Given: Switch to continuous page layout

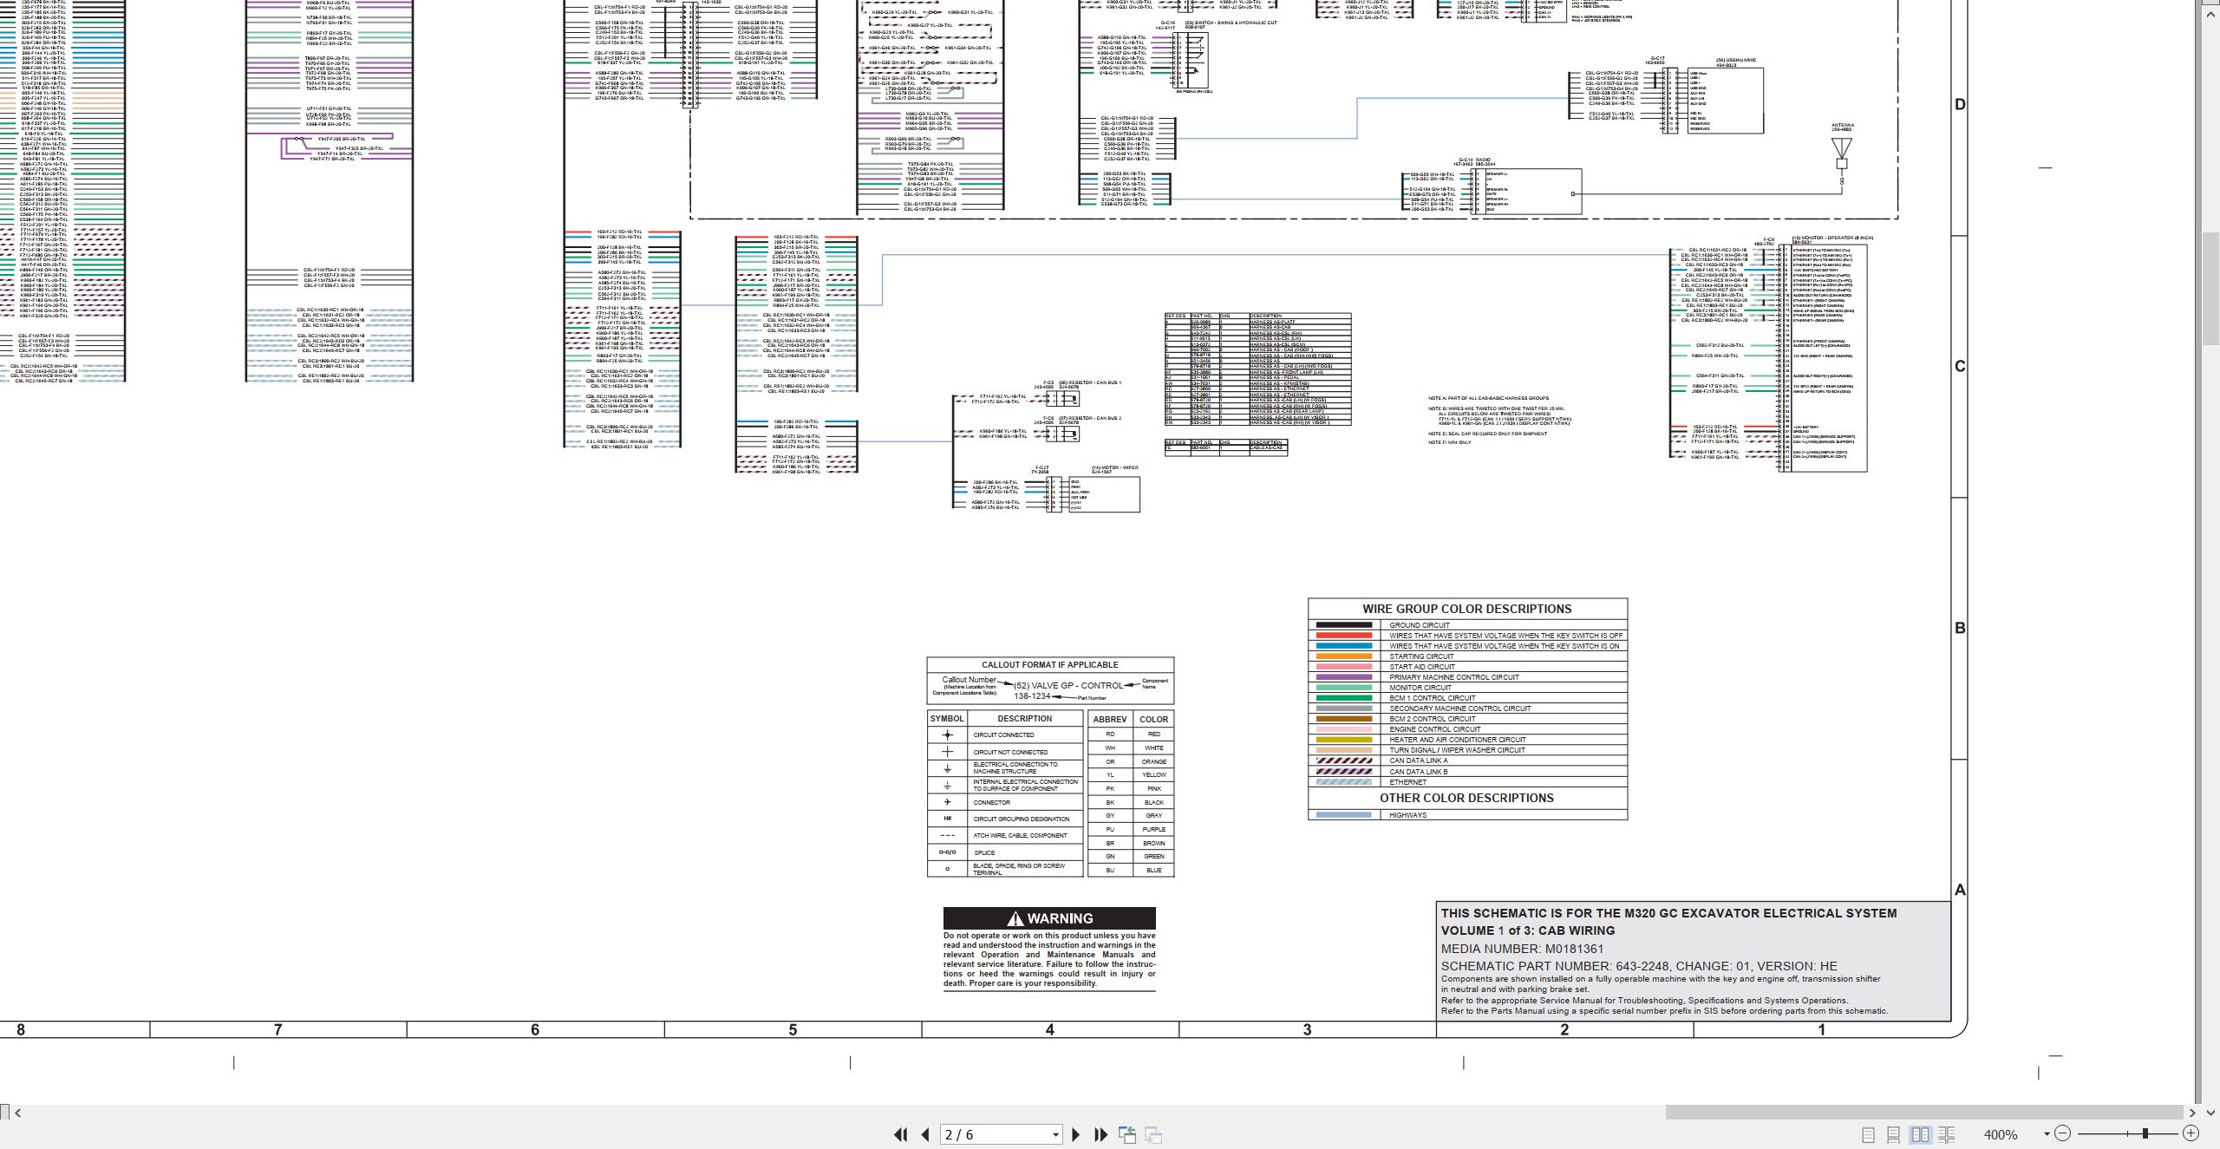Looking at the screenshot, I should tap(1894, 1134).
